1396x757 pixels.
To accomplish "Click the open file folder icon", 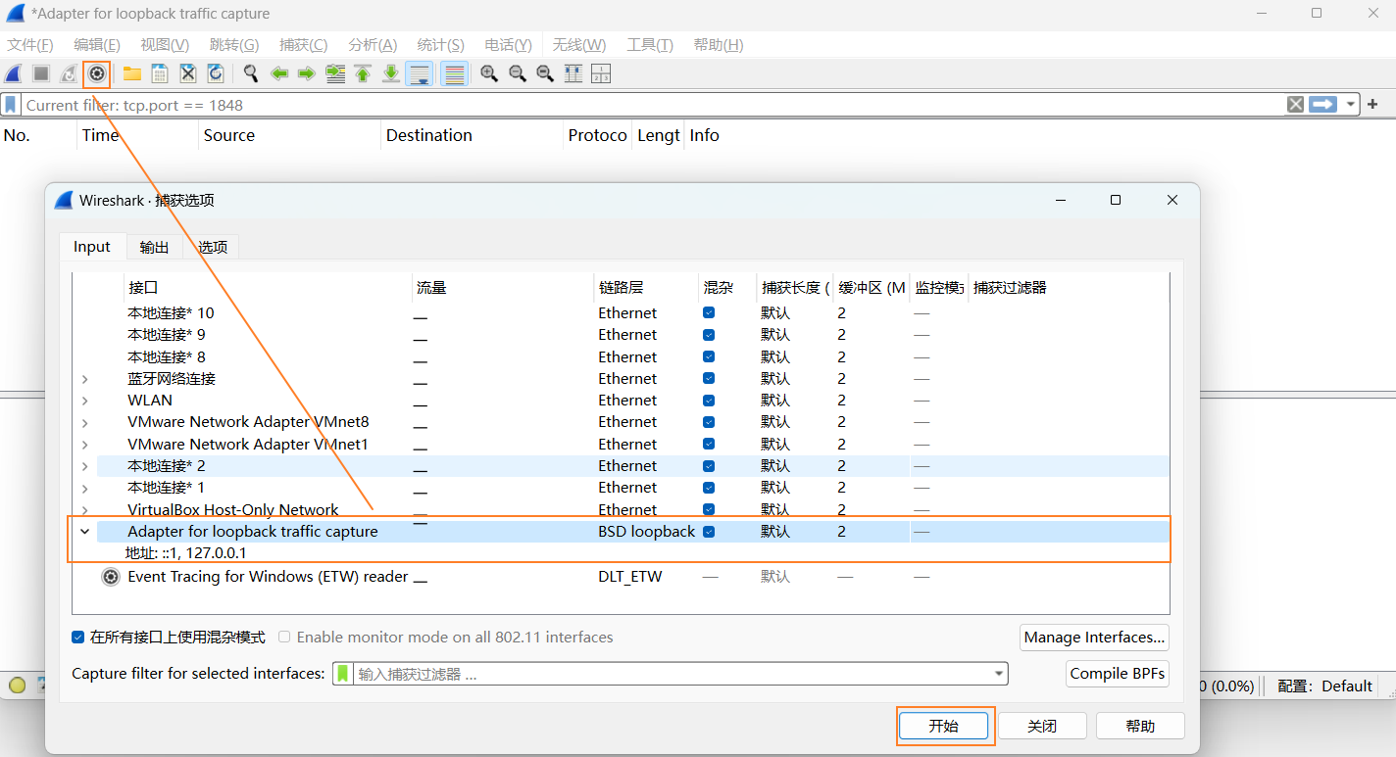I will pyautogui.click(x=131, y=73).
